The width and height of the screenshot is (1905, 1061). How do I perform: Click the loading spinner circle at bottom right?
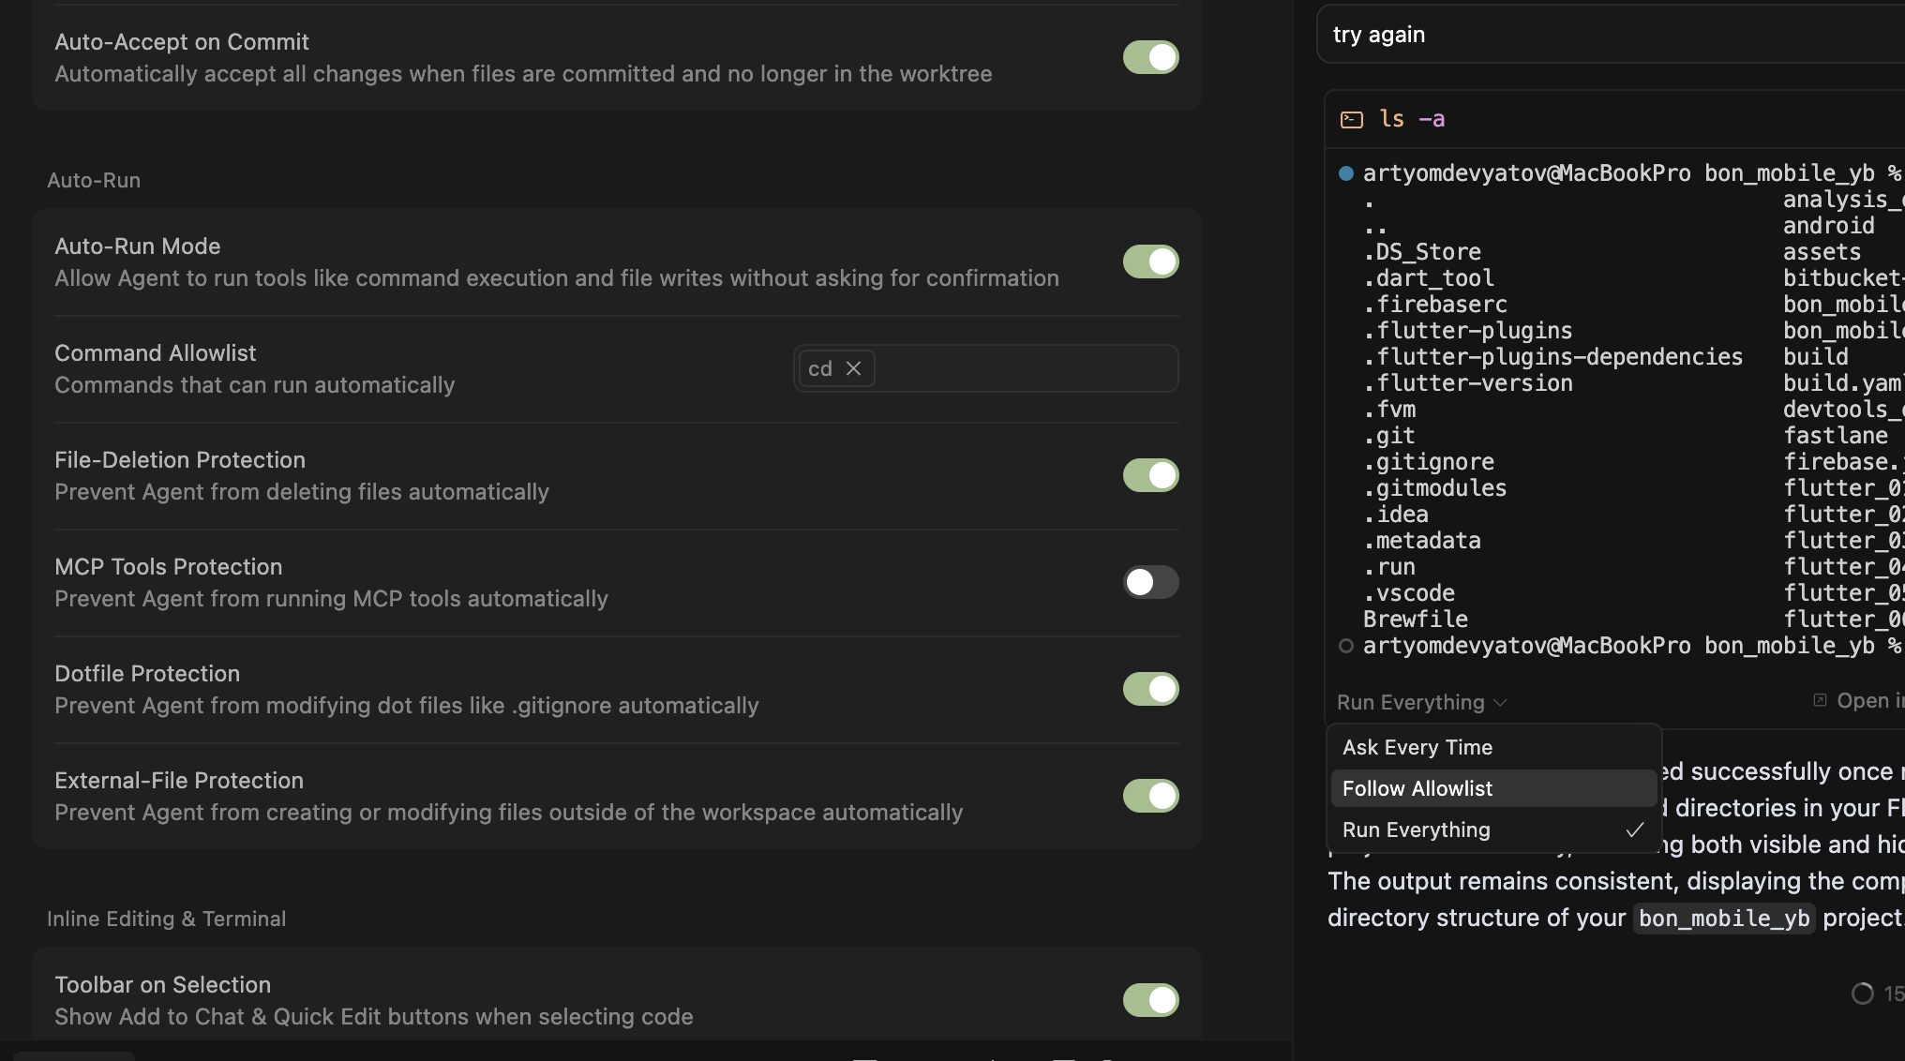[x=1862, y=994]
